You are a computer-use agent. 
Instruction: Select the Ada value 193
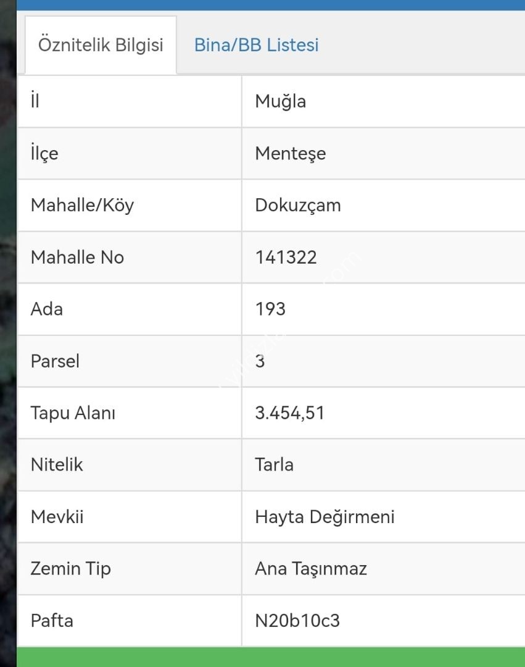270,309
